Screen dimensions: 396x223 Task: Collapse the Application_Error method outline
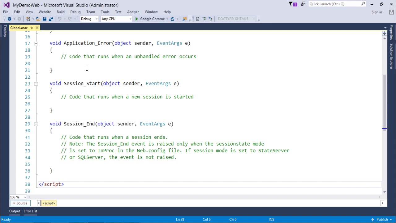(36, 43)
